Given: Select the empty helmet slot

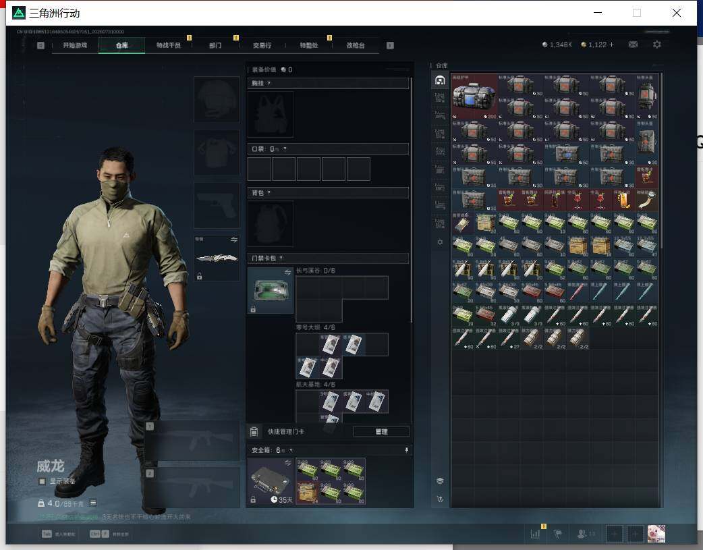Looking at the screenshot, I should (x=217, y=99).
